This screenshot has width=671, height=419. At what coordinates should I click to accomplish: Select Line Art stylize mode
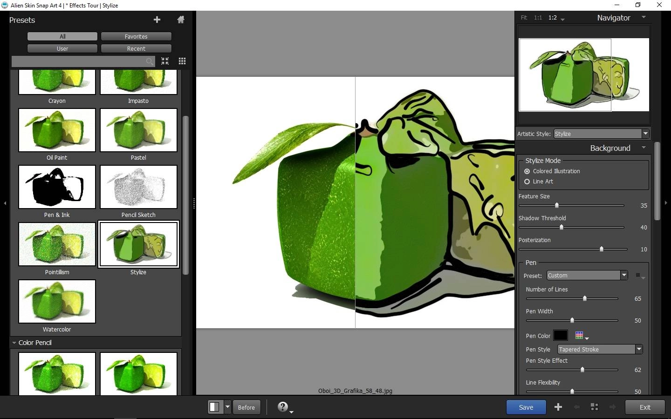[x=527, y=182]
